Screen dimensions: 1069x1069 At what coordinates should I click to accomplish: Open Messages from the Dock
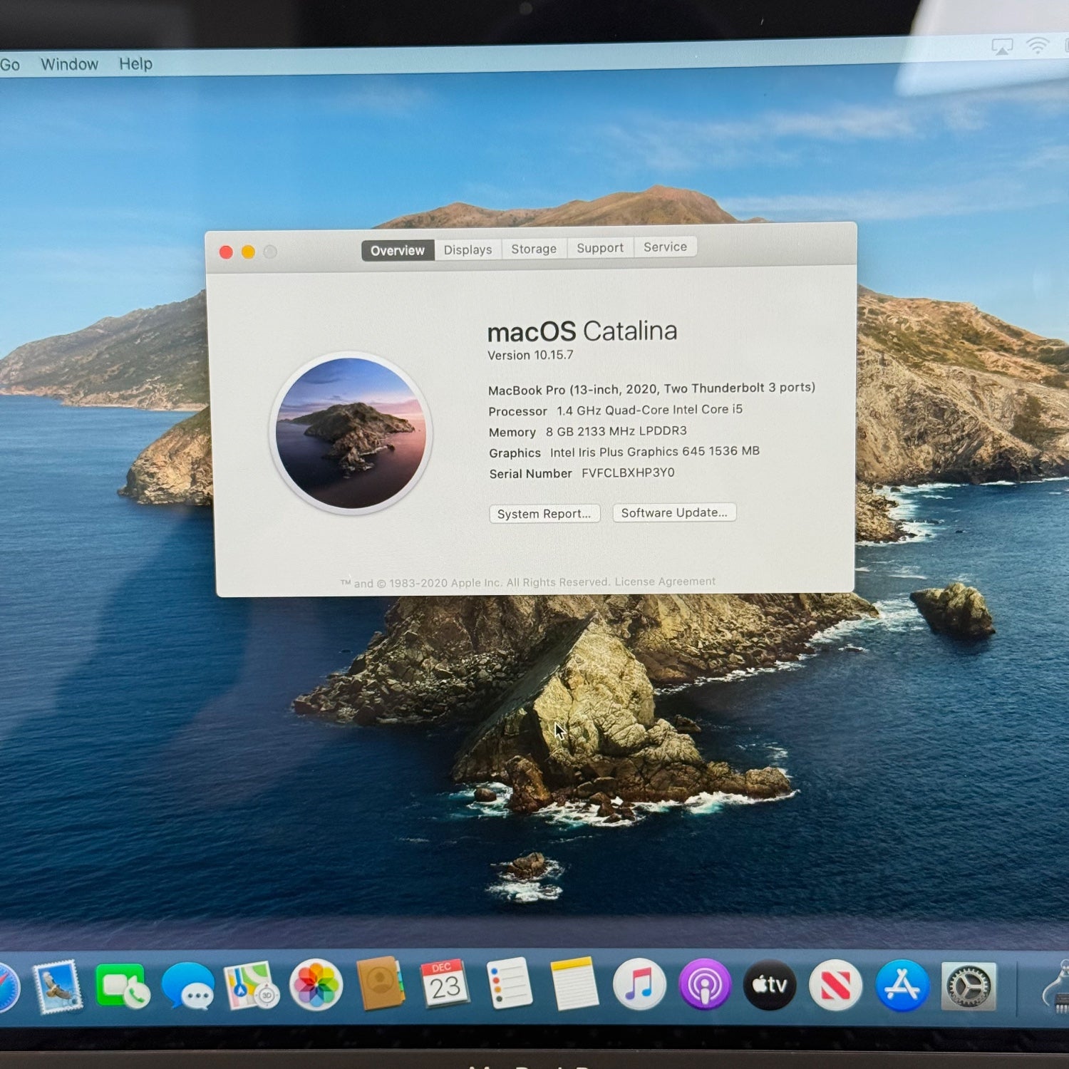(187, 986)
